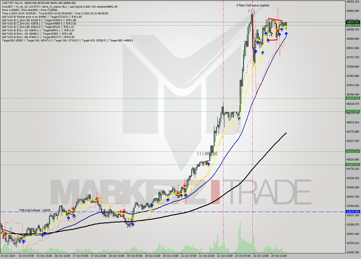Click the 63289.270 price axis value
The image size is (361, 259).
click(353, 224)
